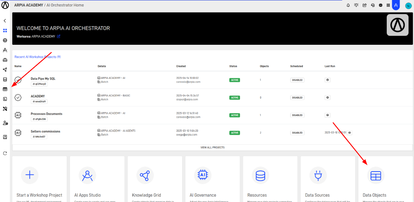
Task: Click the Name column header
Action: [18, 66]
